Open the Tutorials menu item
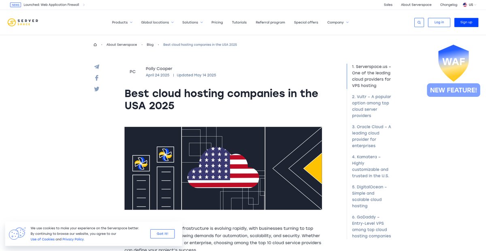Screen dimensions: 486x251 (x=239, y=22)
